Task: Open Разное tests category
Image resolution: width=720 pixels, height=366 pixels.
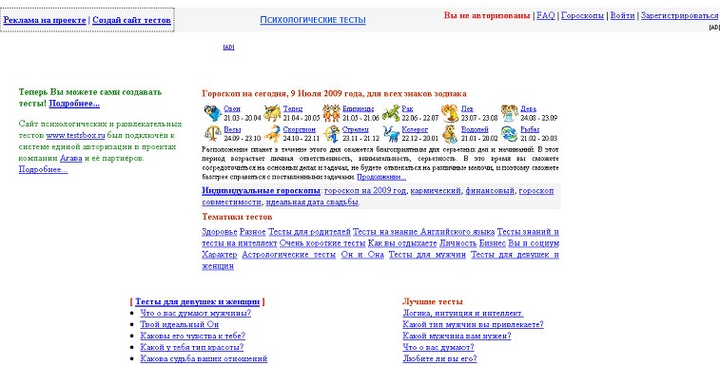Action: point(253,232)
